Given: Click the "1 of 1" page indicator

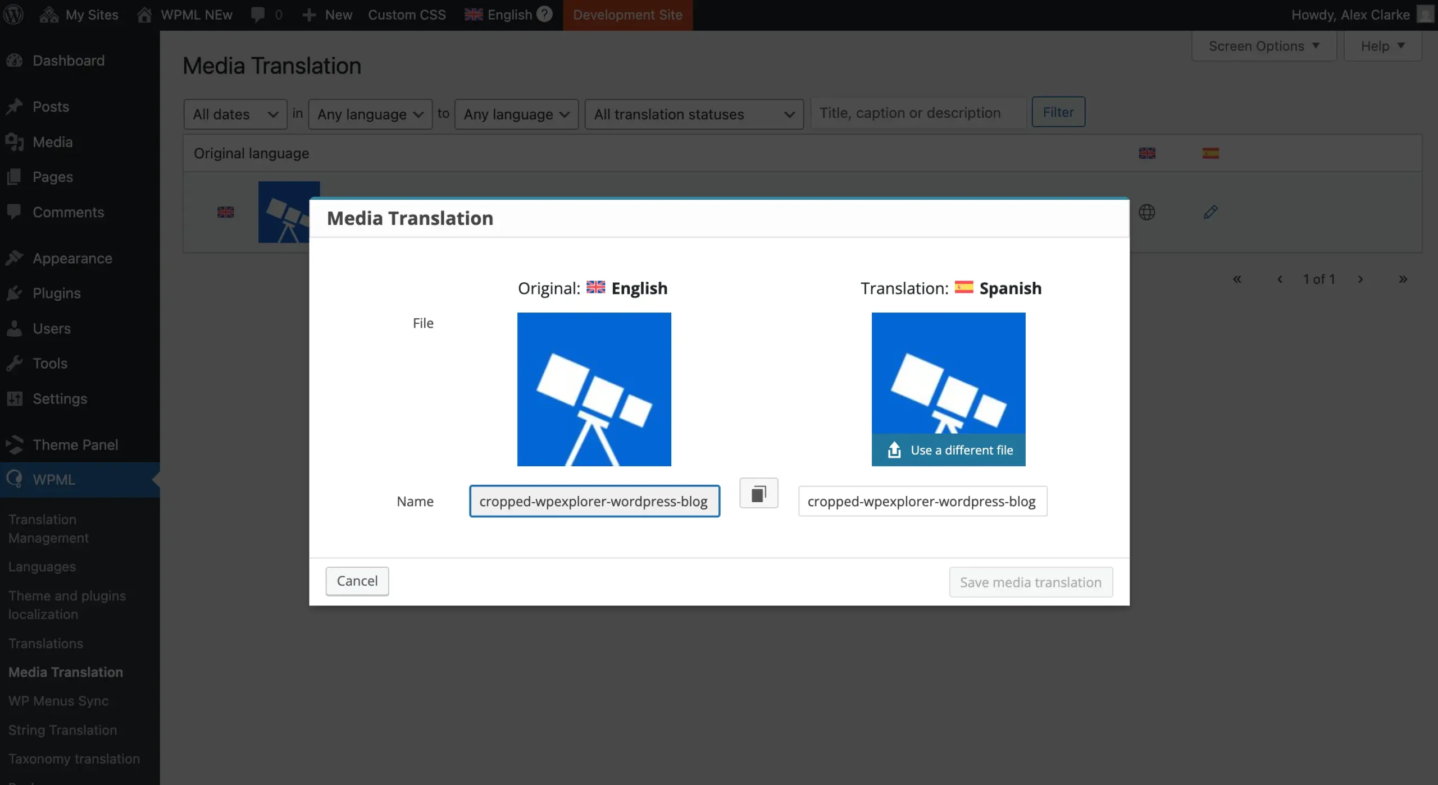Looking at the screenshot, I should tap(1319, 279).
